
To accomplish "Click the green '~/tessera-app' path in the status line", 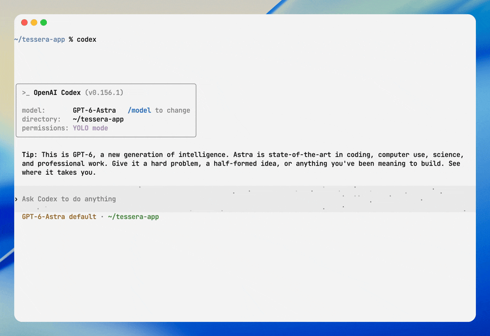I will point(133,217).
